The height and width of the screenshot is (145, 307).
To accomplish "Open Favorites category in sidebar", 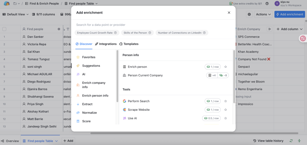I will coord(89,57).
